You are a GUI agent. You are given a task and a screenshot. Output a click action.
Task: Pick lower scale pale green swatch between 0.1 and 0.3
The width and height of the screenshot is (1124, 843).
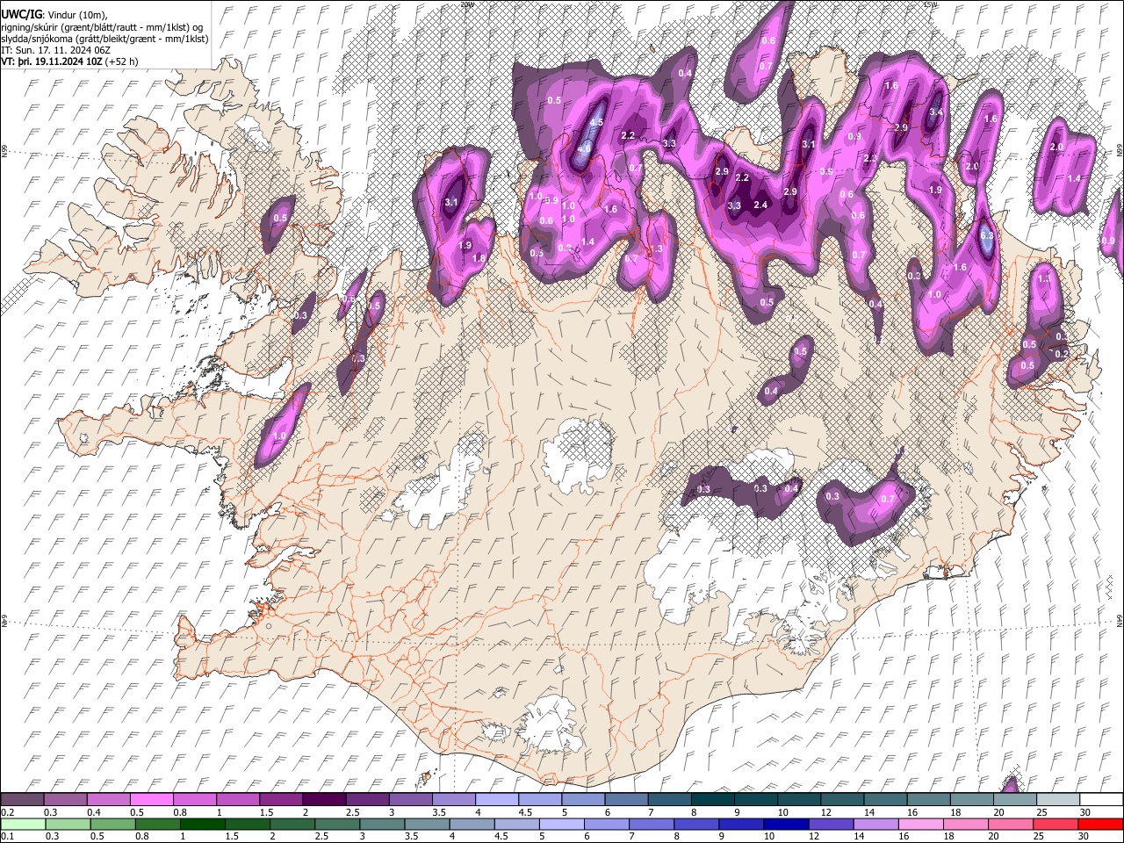pos(23,824)
